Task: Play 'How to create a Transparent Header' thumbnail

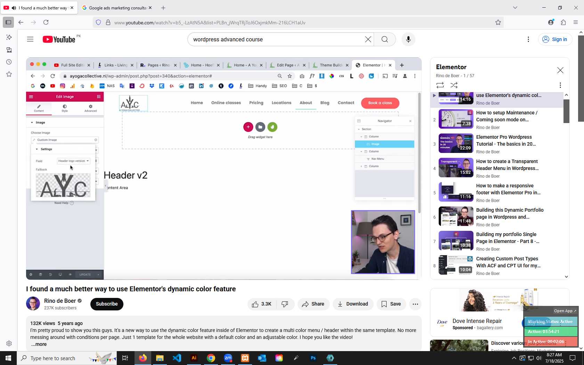Action: [x=456, y=168]
